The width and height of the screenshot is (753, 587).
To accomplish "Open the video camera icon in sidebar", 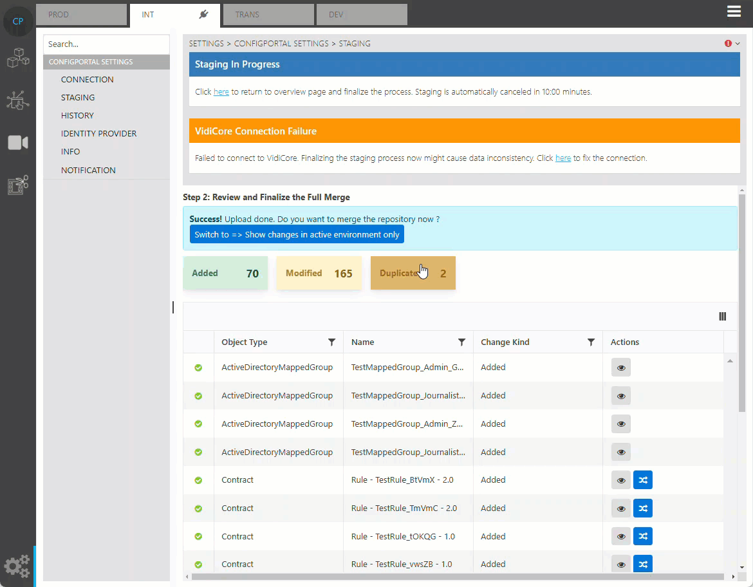I will [x=18, y=142].
